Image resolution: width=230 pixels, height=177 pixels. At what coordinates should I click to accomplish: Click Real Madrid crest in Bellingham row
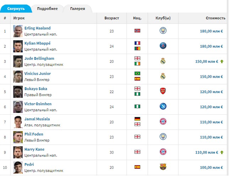pyautogui.click(x=163, y=61)
